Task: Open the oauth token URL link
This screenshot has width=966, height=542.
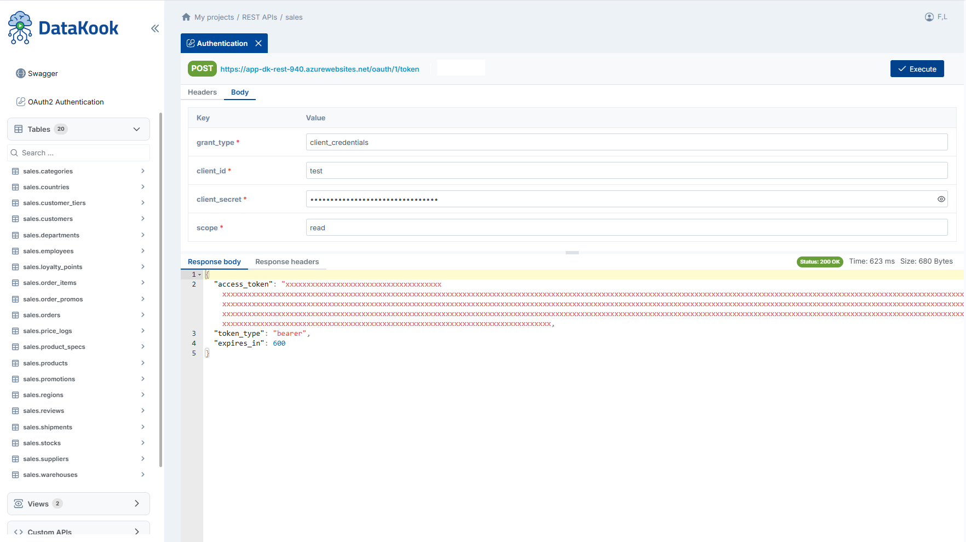Action: 320,69
